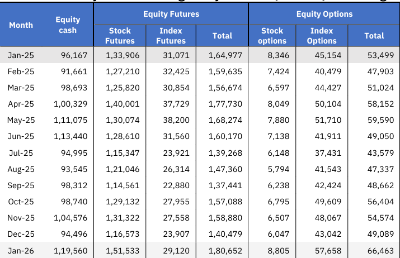The image size is (400, 258).
Task: Select index options value 57,658
Action: click(x=328, y=251)
